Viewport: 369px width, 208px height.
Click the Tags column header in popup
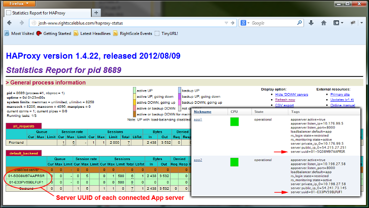[x=295, y=112]
